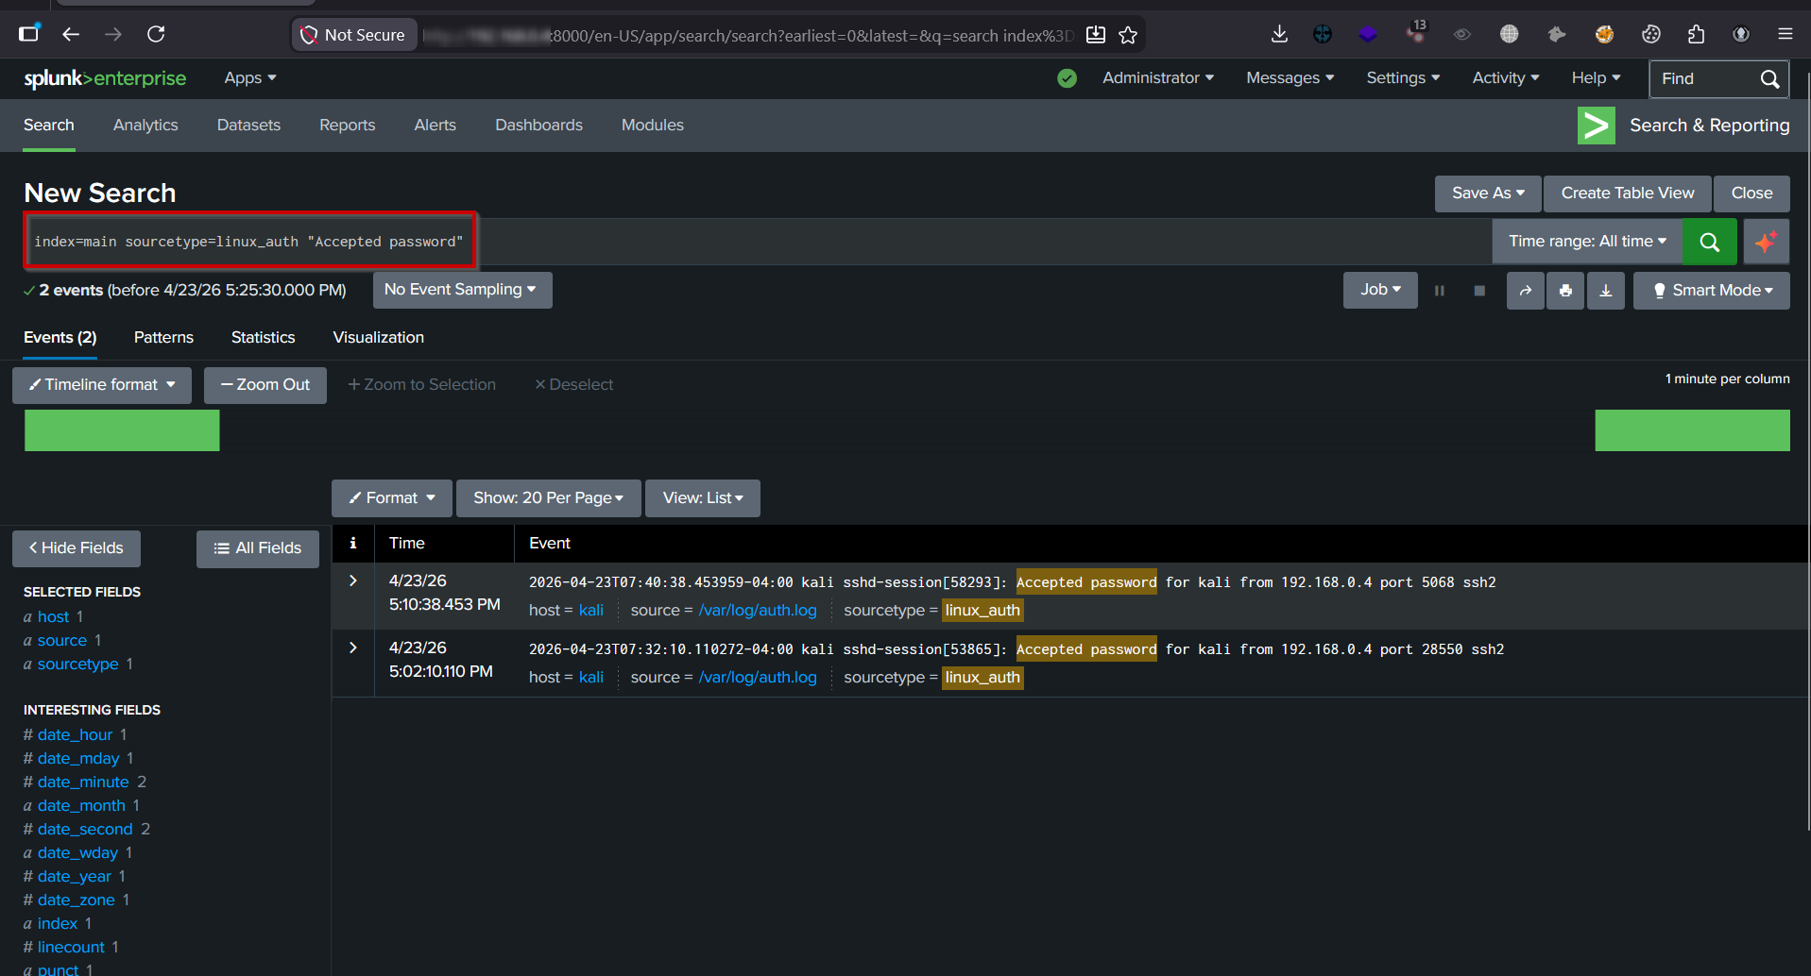Click the right green timeline bar
Screen dimensions: 1811x976
coord(1692,430)
